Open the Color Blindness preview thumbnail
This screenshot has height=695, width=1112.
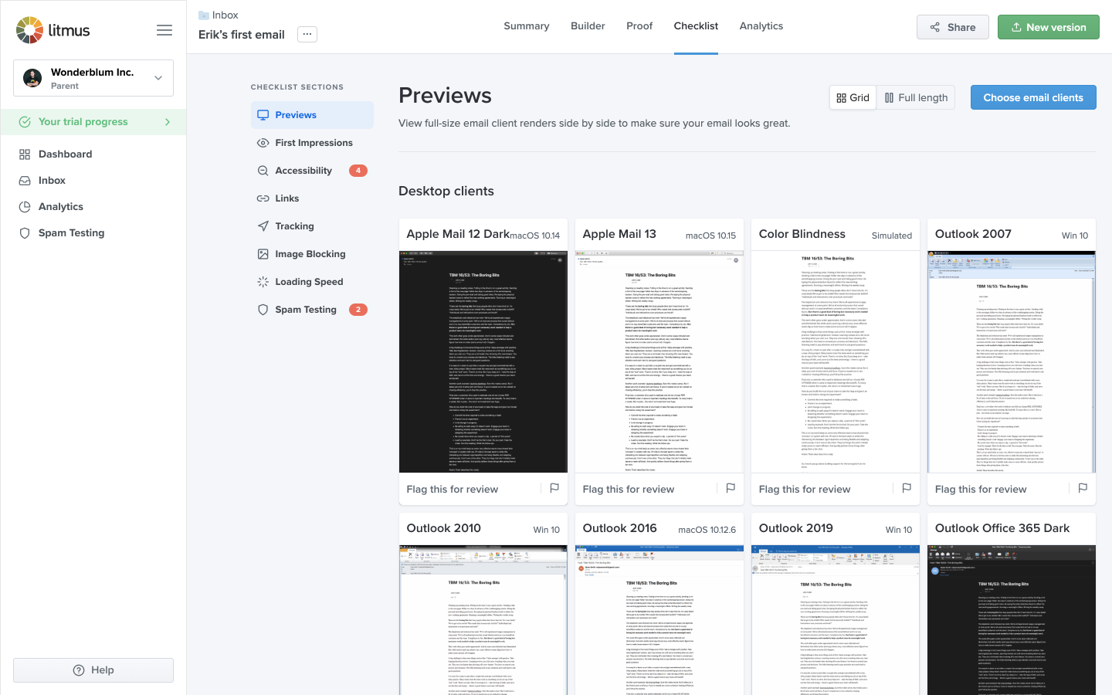tap(836, 361)
